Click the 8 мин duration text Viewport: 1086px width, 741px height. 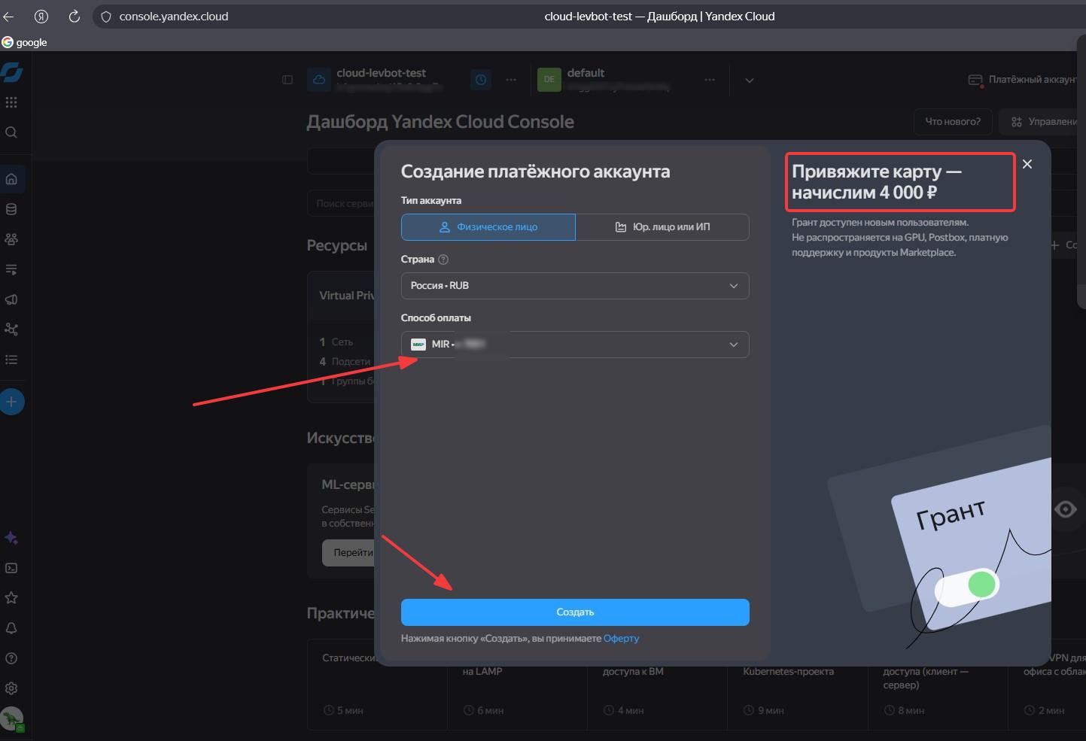(x=911, y=711)
